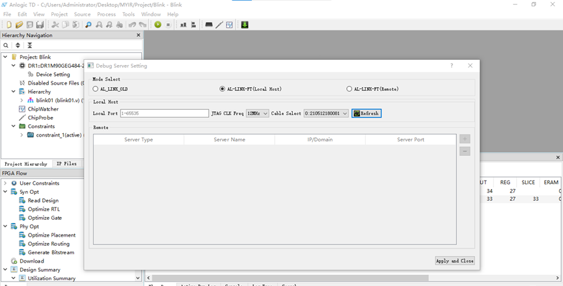Click the black chip device toolbar icon

[x=209, y=25]
